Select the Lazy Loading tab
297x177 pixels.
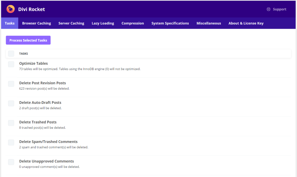click(x=103, y=23)
